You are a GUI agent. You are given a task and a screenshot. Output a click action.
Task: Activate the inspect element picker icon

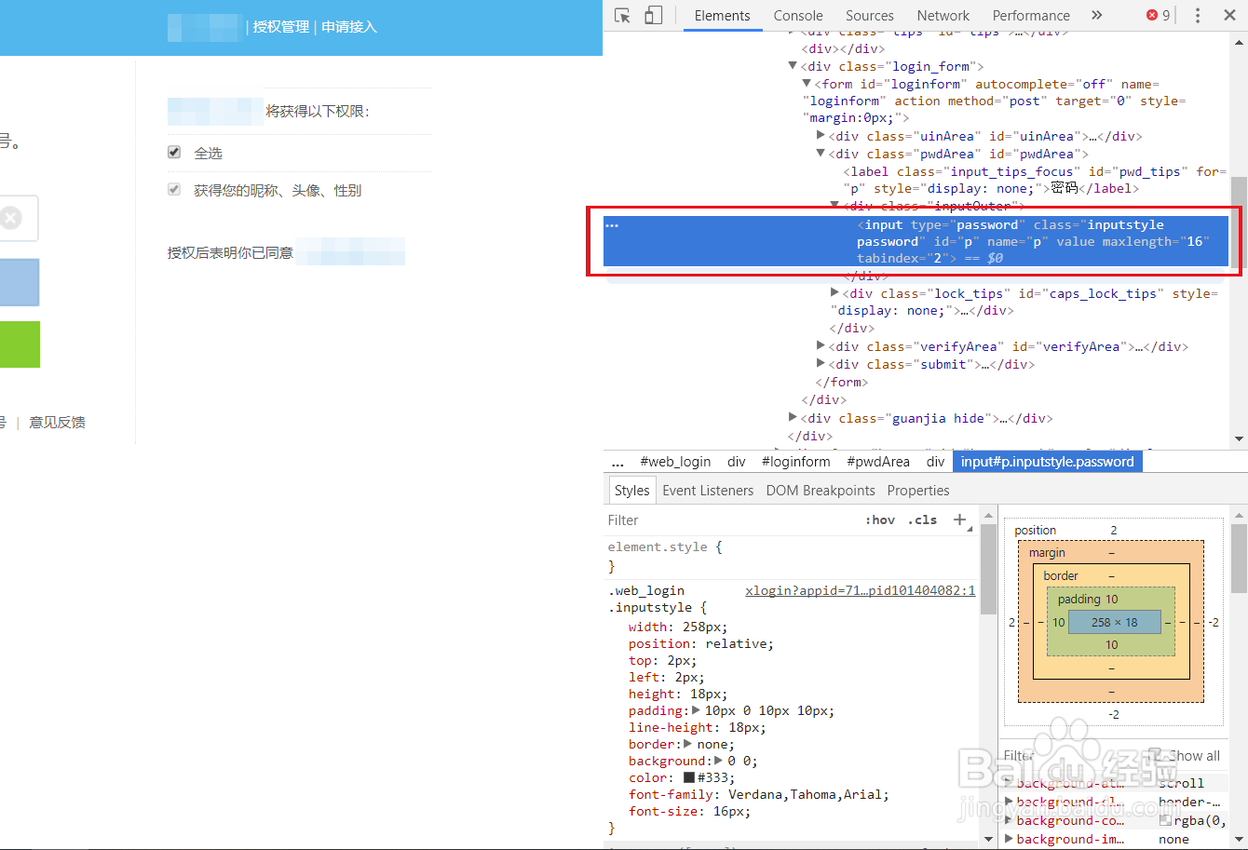623,16
